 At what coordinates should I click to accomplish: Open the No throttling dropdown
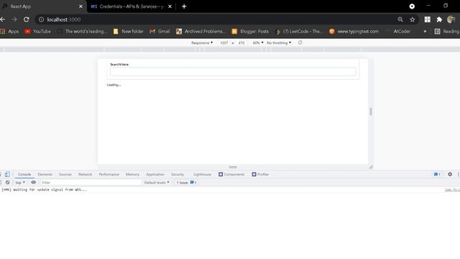coord(279,42)
